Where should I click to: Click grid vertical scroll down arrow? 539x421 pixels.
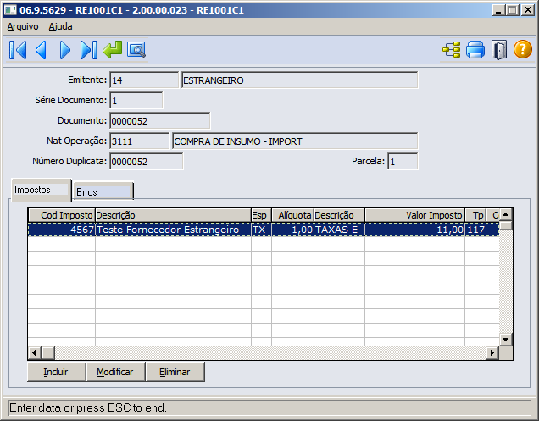(506, 340)
